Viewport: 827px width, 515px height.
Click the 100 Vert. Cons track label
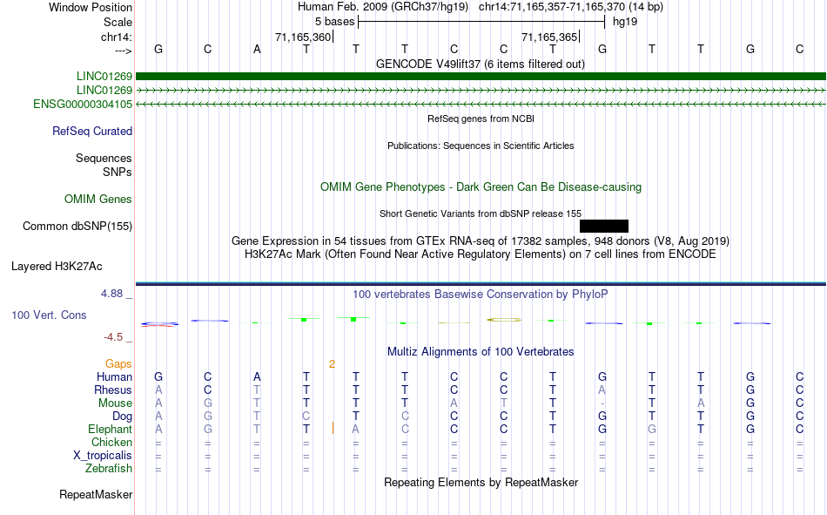(49, 315)
